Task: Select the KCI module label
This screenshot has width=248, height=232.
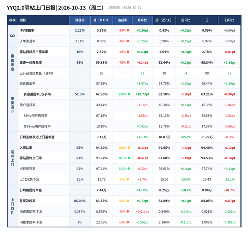Action: click(12, 36)
